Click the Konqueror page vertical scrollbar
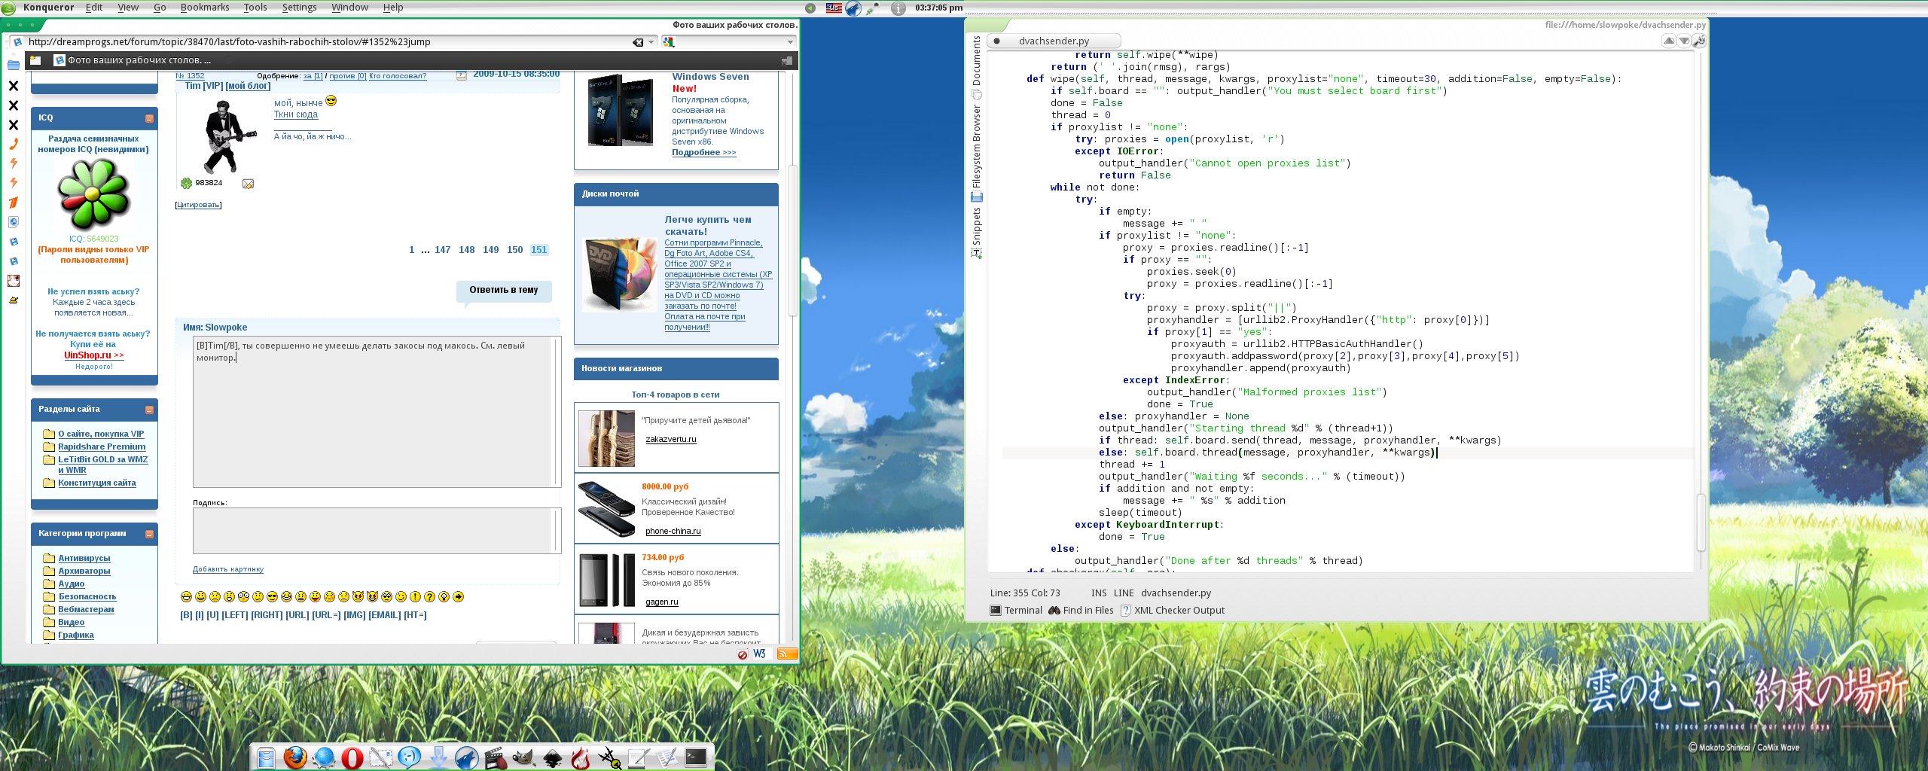1928x771 pixels. pyautogui.click(x=792, y=241)
